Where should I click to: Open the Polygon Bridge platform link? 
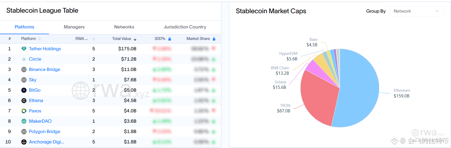[45, 132]
